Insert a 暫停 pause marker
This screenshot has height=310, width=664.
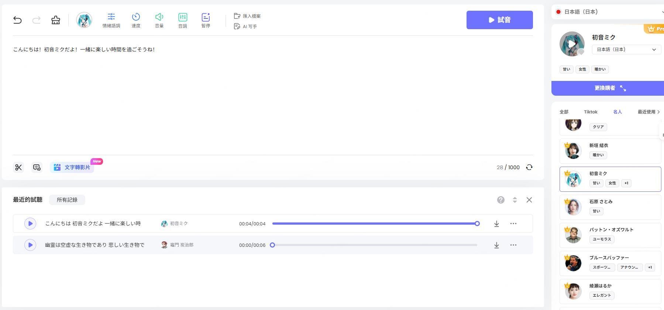pos(206,20)
